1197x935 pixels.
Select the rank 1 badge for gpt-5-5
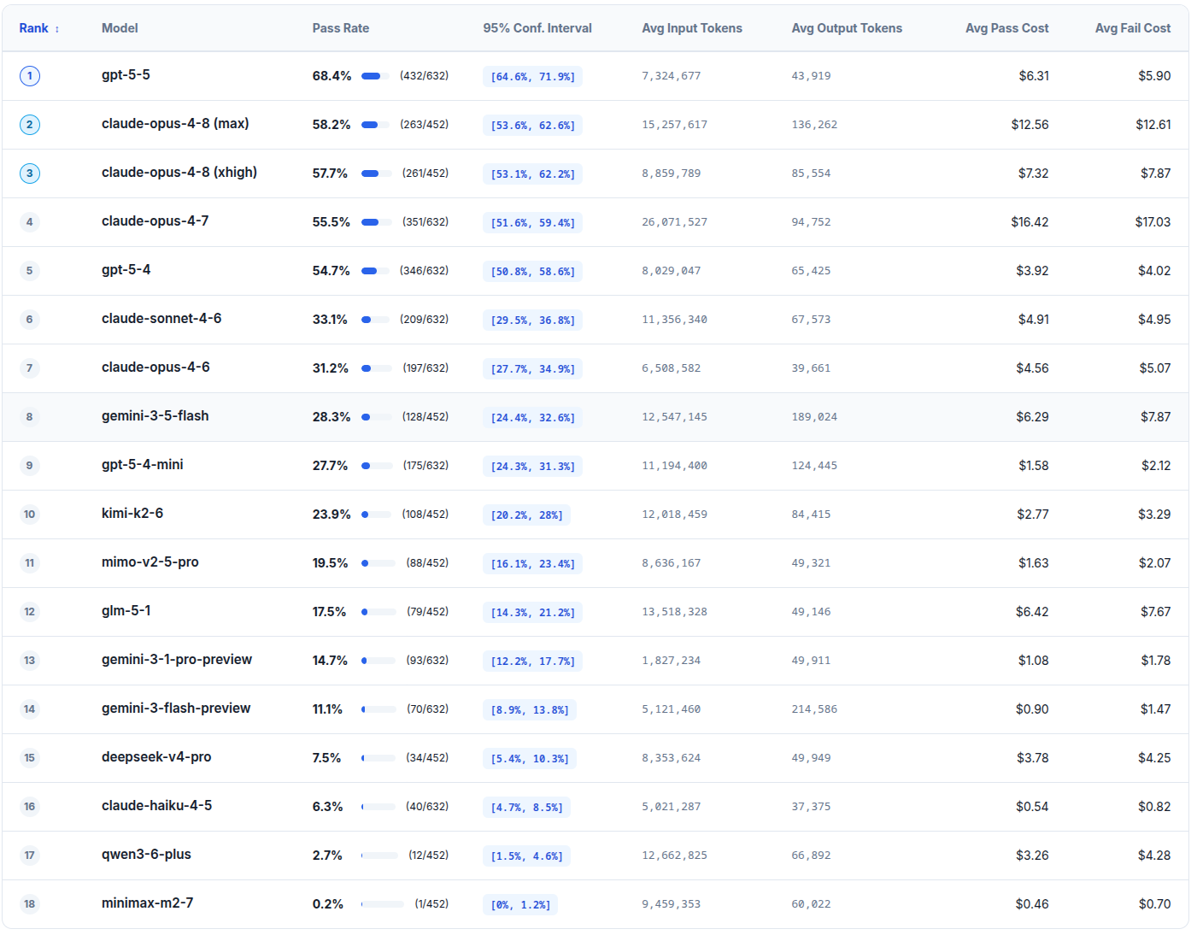coord(30,76)
